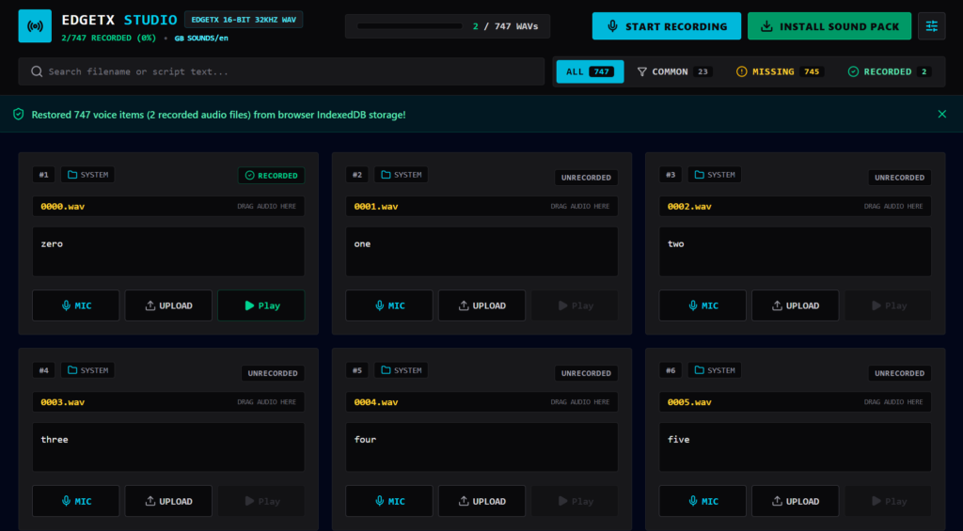Edit the 'one' script text box
The height and width of the screenshot is (531, 963).
point(481,252)
